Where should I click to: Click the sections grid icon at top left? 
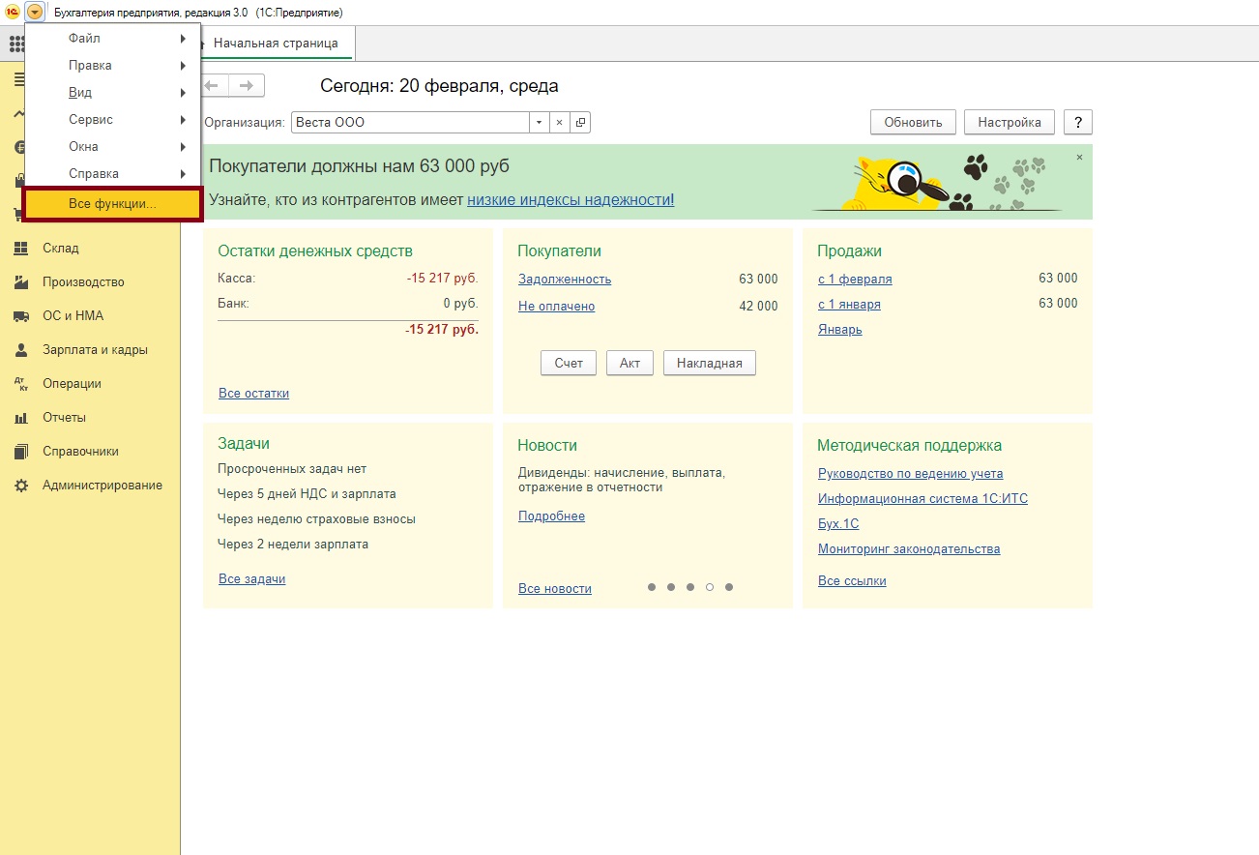pos(16,44)
